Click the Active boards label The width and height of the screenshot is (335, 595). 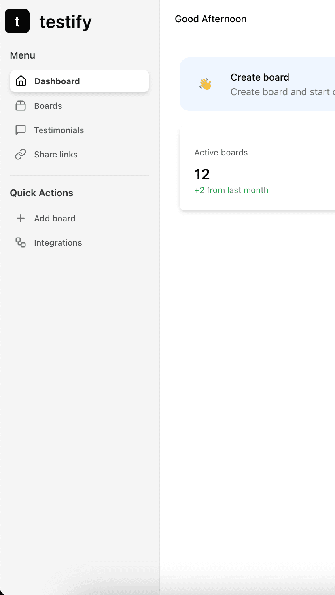pyautogui.click(x=221, y=153)
